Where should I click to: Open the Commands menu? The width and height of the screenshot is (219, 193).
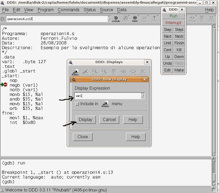[x=68, y=10]
